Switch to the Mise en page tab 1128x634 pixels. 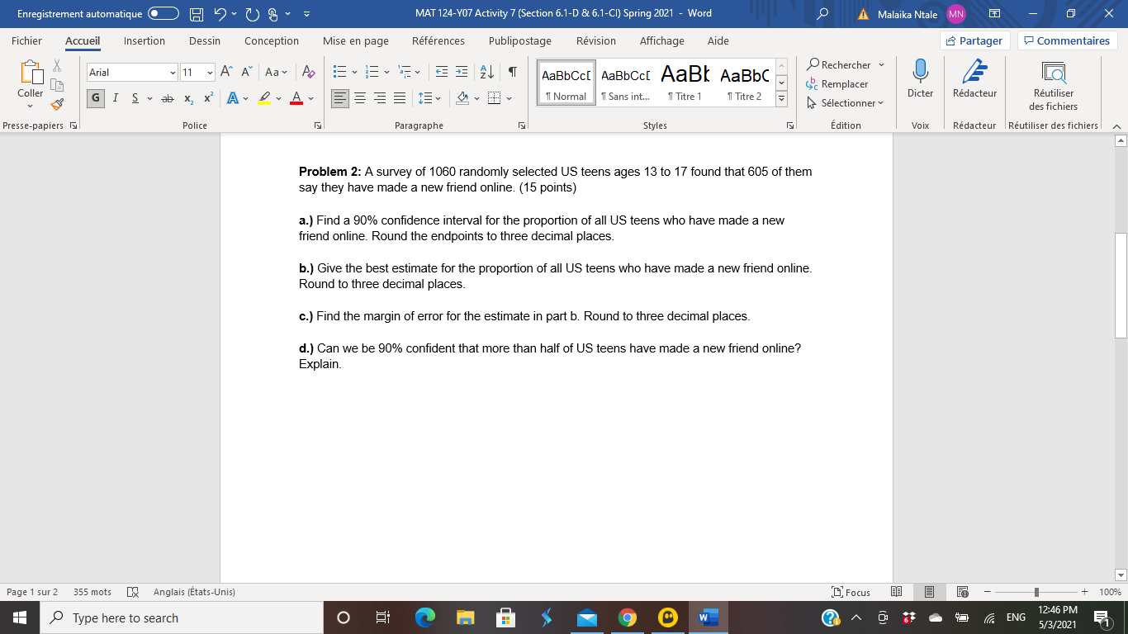point(356,40)
